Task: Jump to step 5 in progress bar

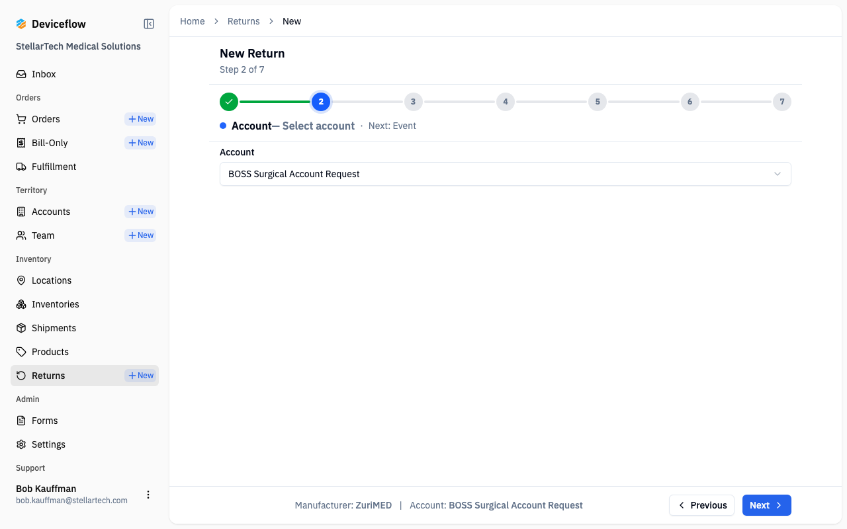Action: click(x=598, y=102)
